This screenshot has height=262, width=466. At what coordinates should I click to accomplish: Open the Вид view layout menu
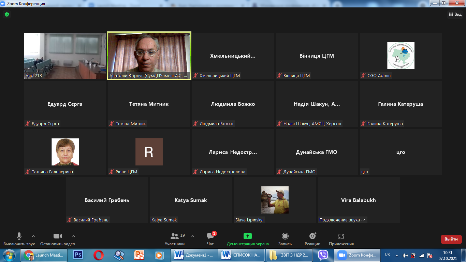click(455, 14)
